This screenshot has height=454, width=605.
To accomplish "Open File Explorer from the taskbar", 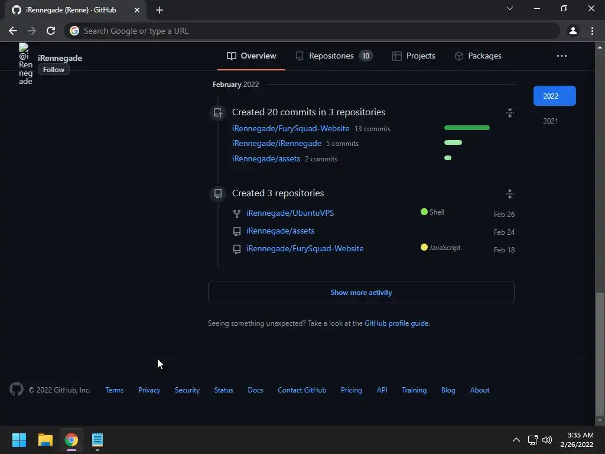I will click(45, 440).
